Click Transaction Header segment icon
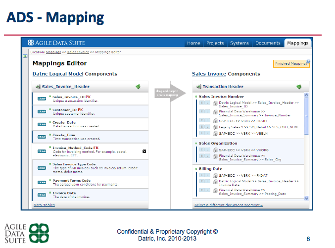 click(199, 87)
